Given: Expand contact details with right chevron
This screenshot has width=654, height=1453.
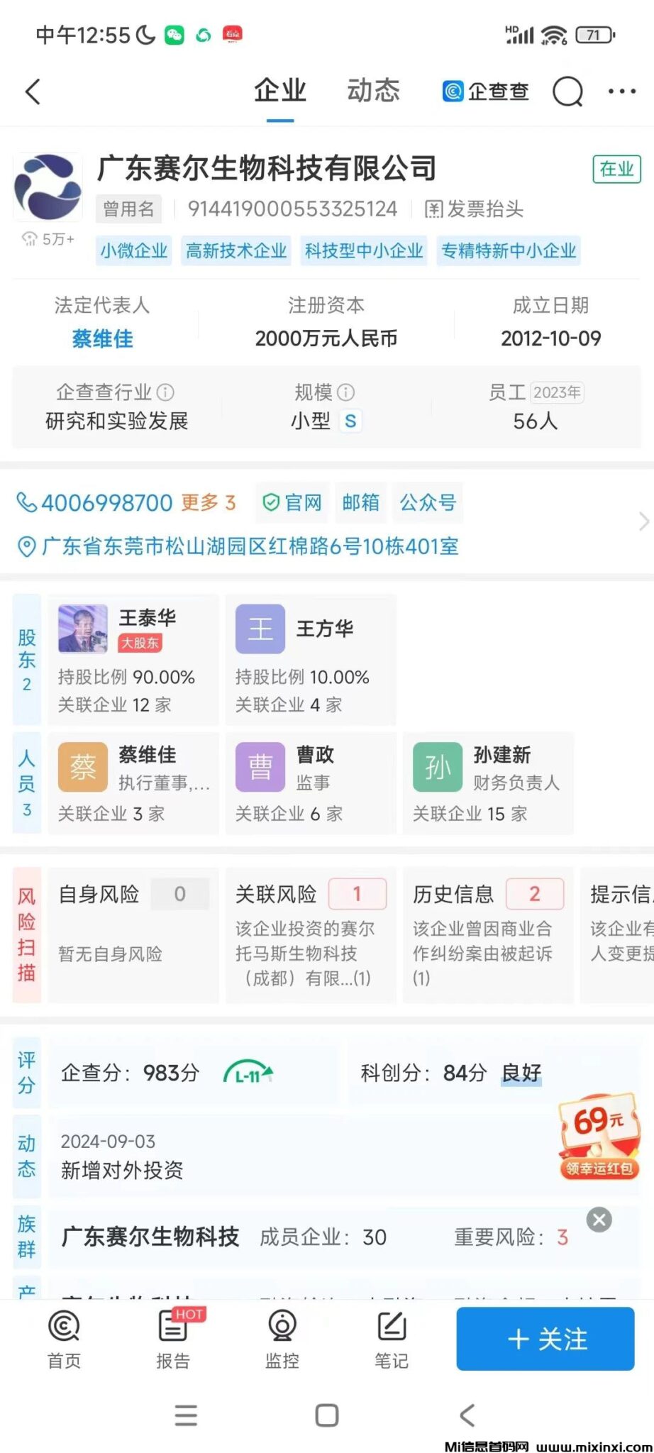Looking at the screenshot, I should click(643, 521).
